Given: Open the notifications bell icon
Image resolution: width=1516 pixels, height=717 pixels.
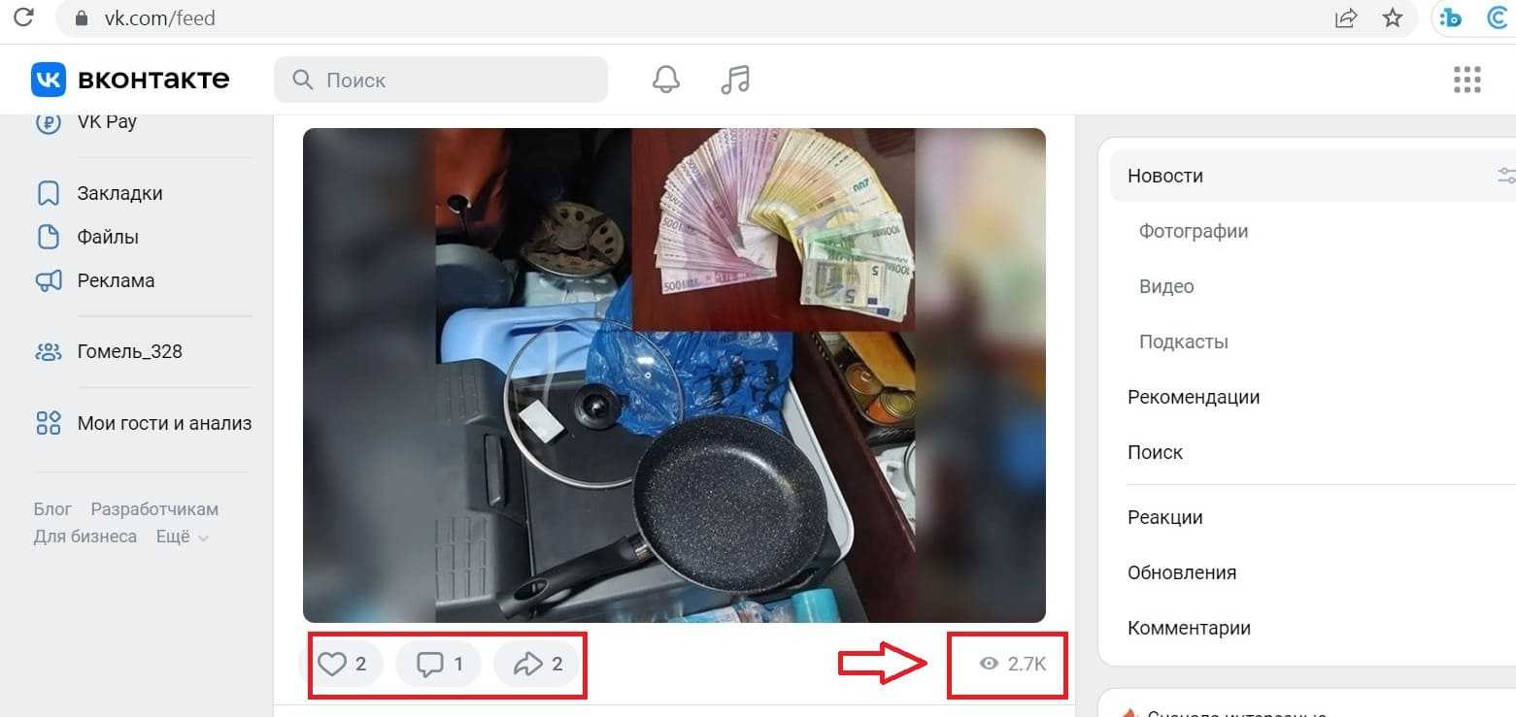Looking at the screenshot, I should pyautogui.click(x=665, y=80).
